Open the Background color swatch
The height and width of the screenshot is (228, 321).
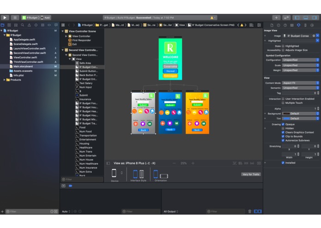coord(286,114)
